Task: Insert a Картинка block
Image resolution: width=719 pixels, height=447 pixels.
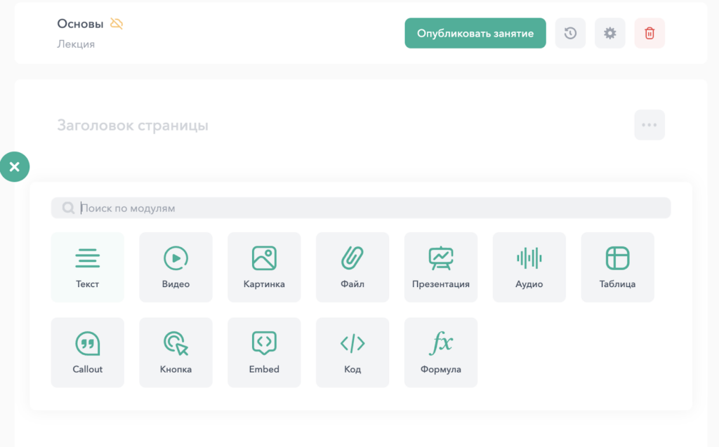Action: click(264, 267)
